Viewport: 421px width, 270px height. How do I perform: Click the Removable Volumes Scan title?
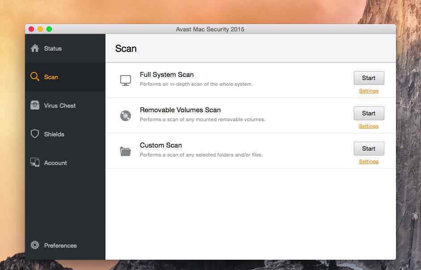click(180, 110)
